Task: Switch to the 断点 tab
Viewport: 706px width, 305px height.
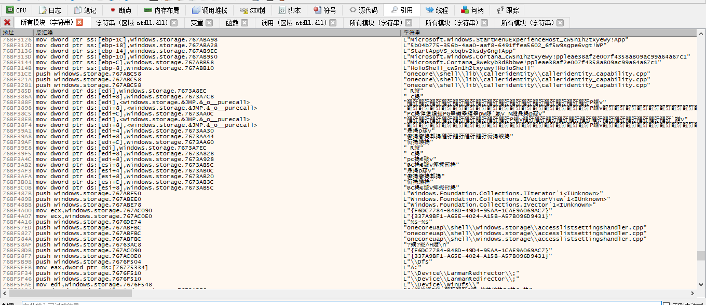Action: tap(121, 10)
